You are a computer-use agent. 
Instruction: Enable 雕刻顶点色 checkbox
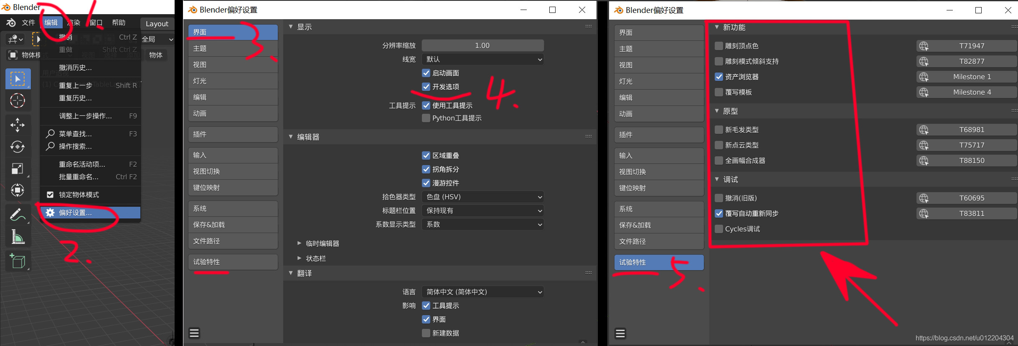tap(719, 46)
